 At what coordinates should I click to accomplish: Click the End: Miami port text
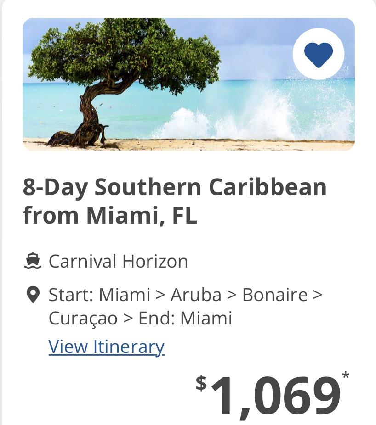185,318
